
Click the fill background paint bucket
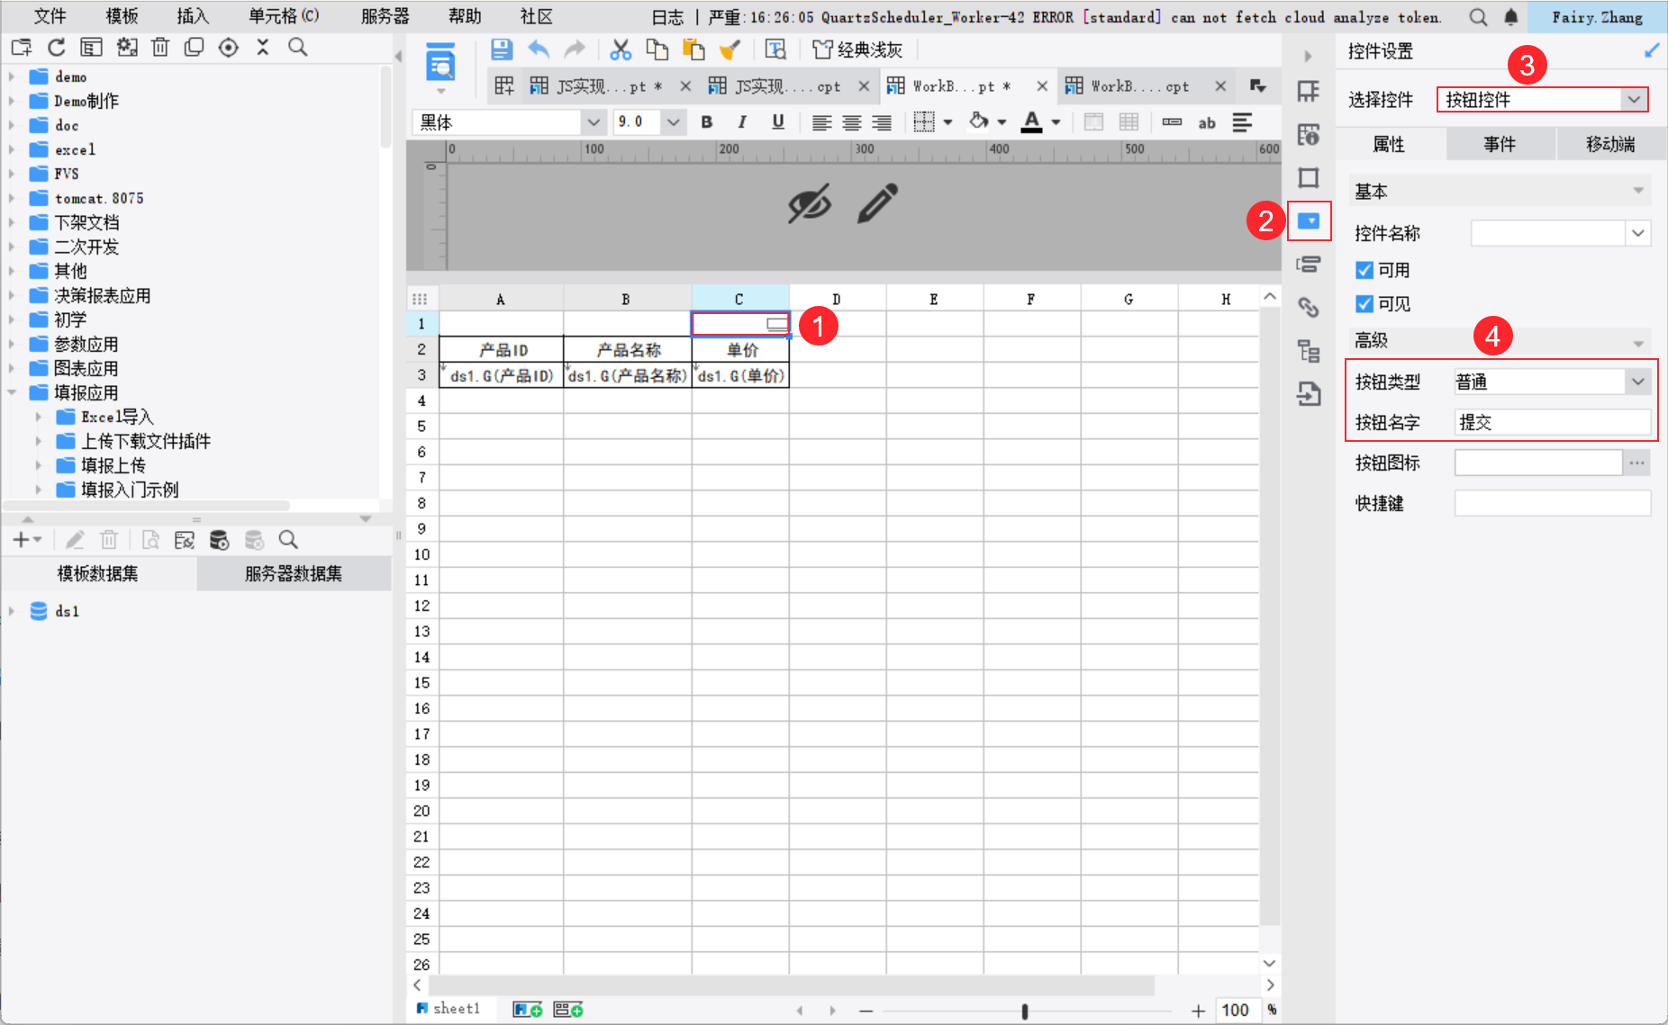[x=979, y=121]
